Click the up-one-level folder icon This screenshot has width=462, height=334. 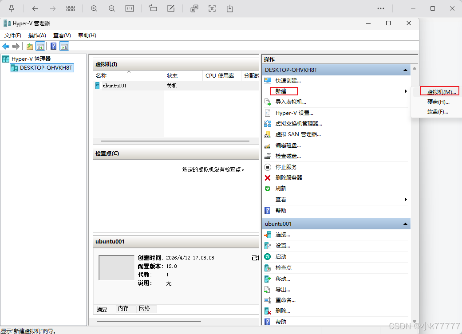pos(29,46)
